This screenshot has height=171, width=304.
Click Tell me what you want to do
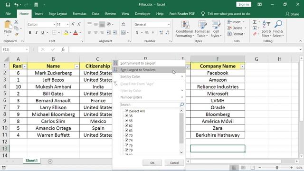tap(228, 14)
